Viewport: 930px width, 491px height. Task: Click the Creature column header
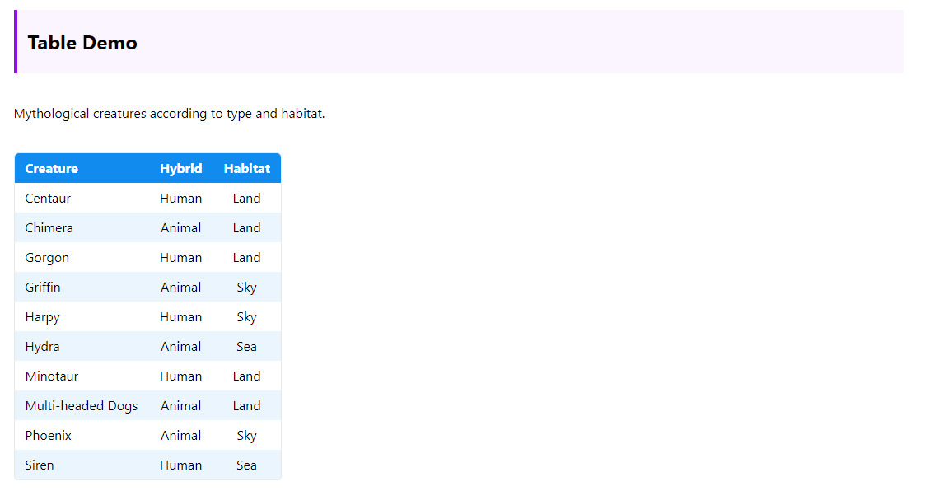coord(52,169)
